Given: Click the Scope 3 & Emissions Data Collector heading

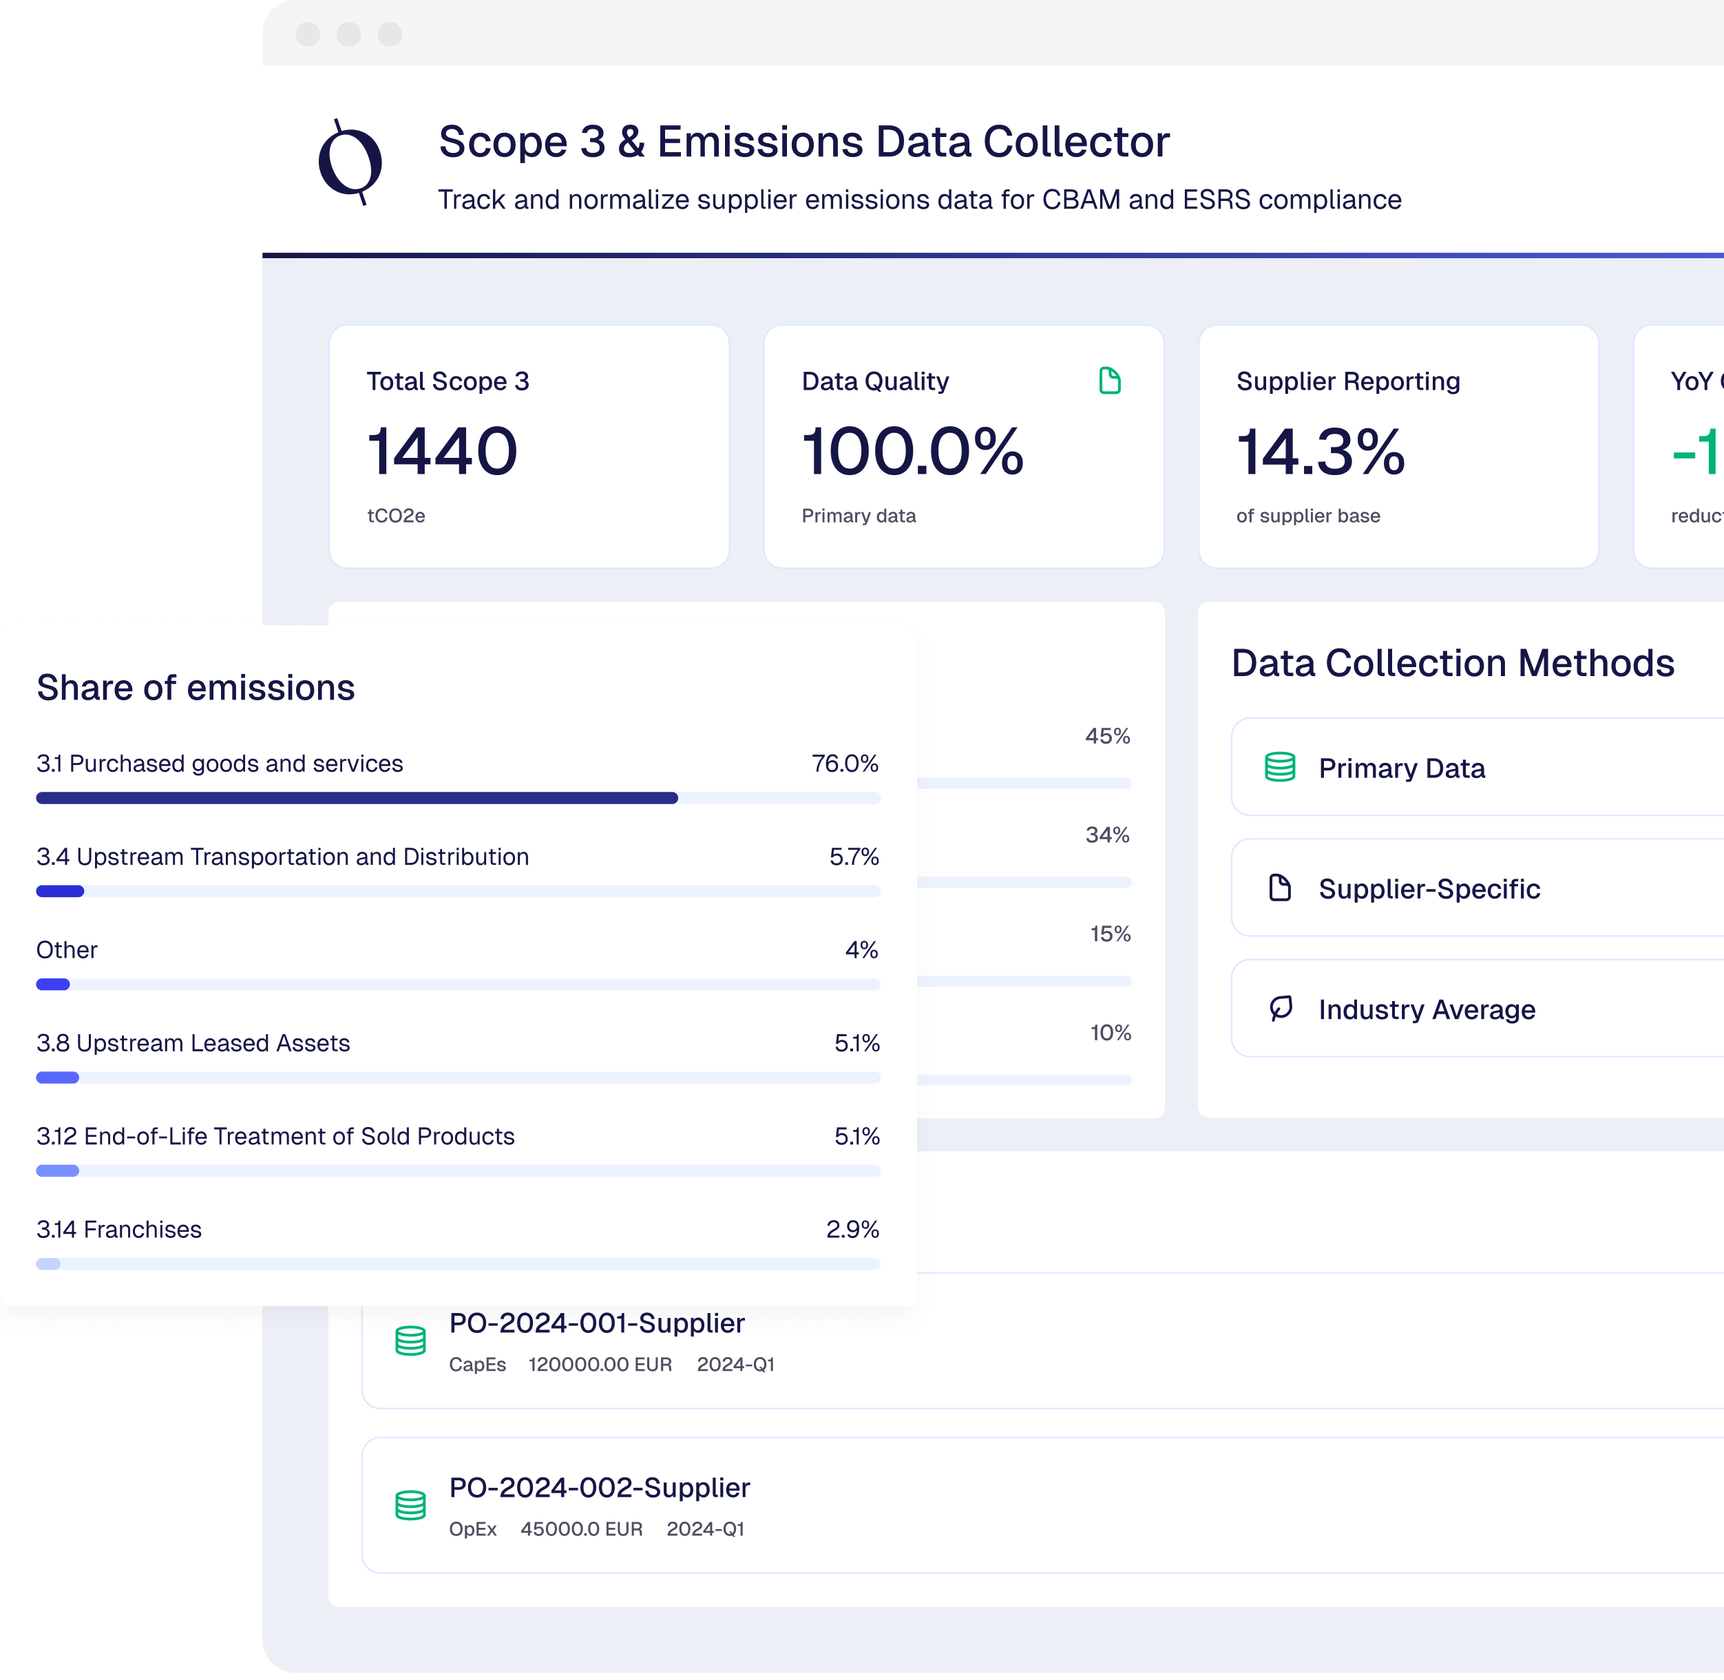Looking at the screenshot, I should point(803,142).
